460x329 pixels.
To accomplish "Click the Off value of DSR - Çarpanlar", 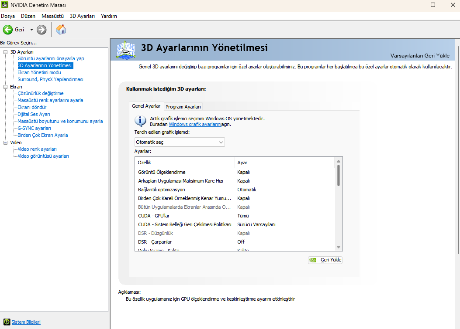I will point(241,242).
